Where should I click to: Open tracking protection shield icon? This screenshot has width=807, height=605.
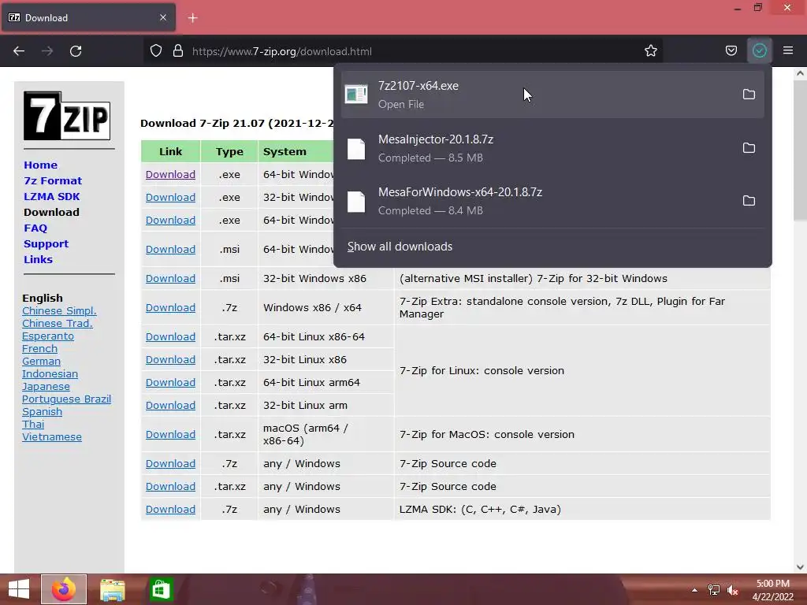(156, 51)
